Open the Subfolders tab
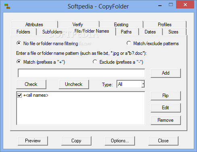Viewport: 197px width, 152px height. click(x=52, y=32)
